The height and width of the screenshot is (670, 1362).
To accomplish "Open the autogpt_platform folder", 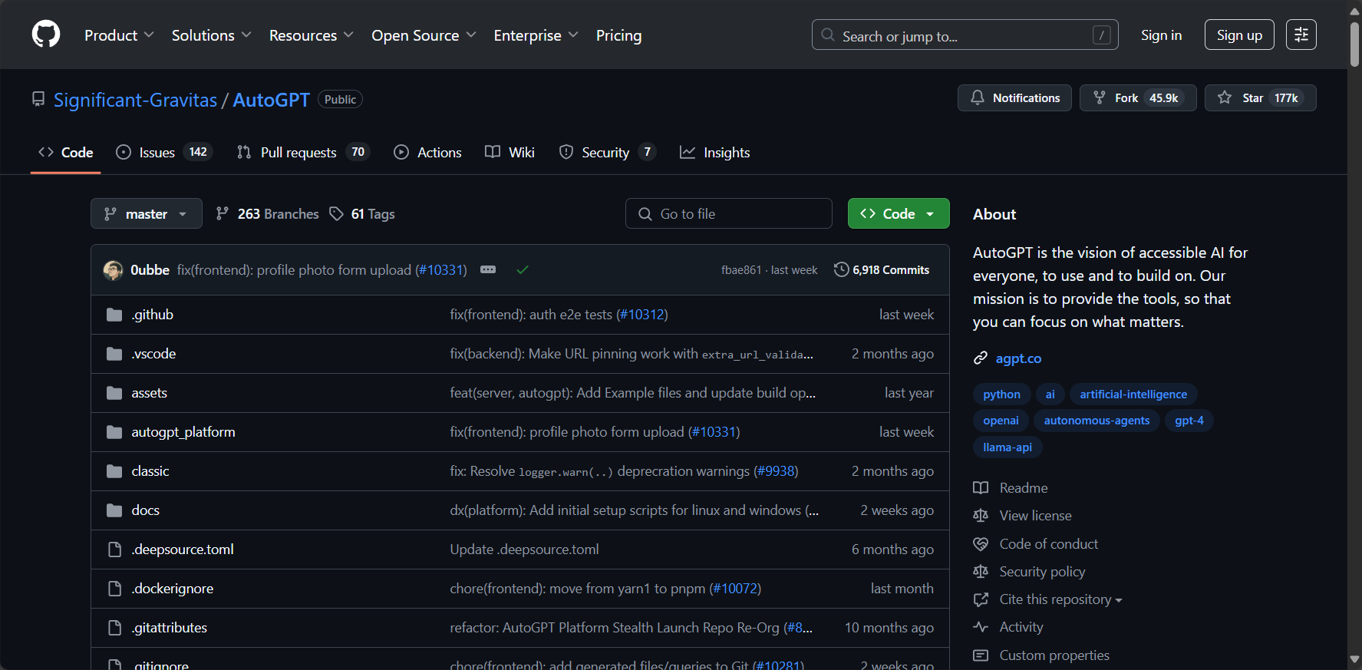I will pos(183,432).
